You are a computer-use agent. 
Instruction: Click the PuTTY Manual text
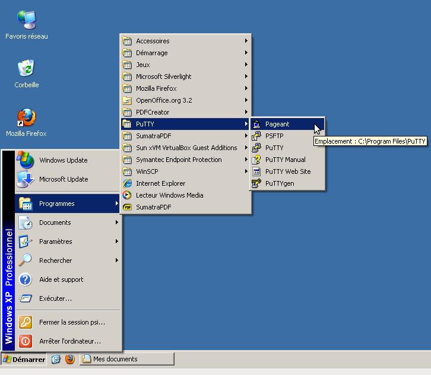tap(286, 160)
